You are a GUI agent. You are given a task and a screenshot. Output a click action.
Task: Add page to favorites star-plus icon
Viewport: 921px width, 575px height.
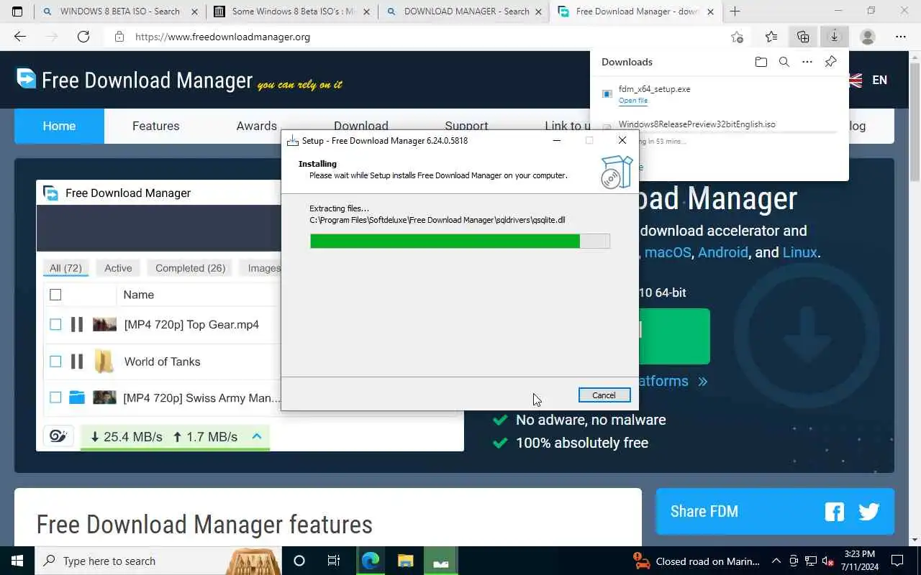[x=737, y=37]
